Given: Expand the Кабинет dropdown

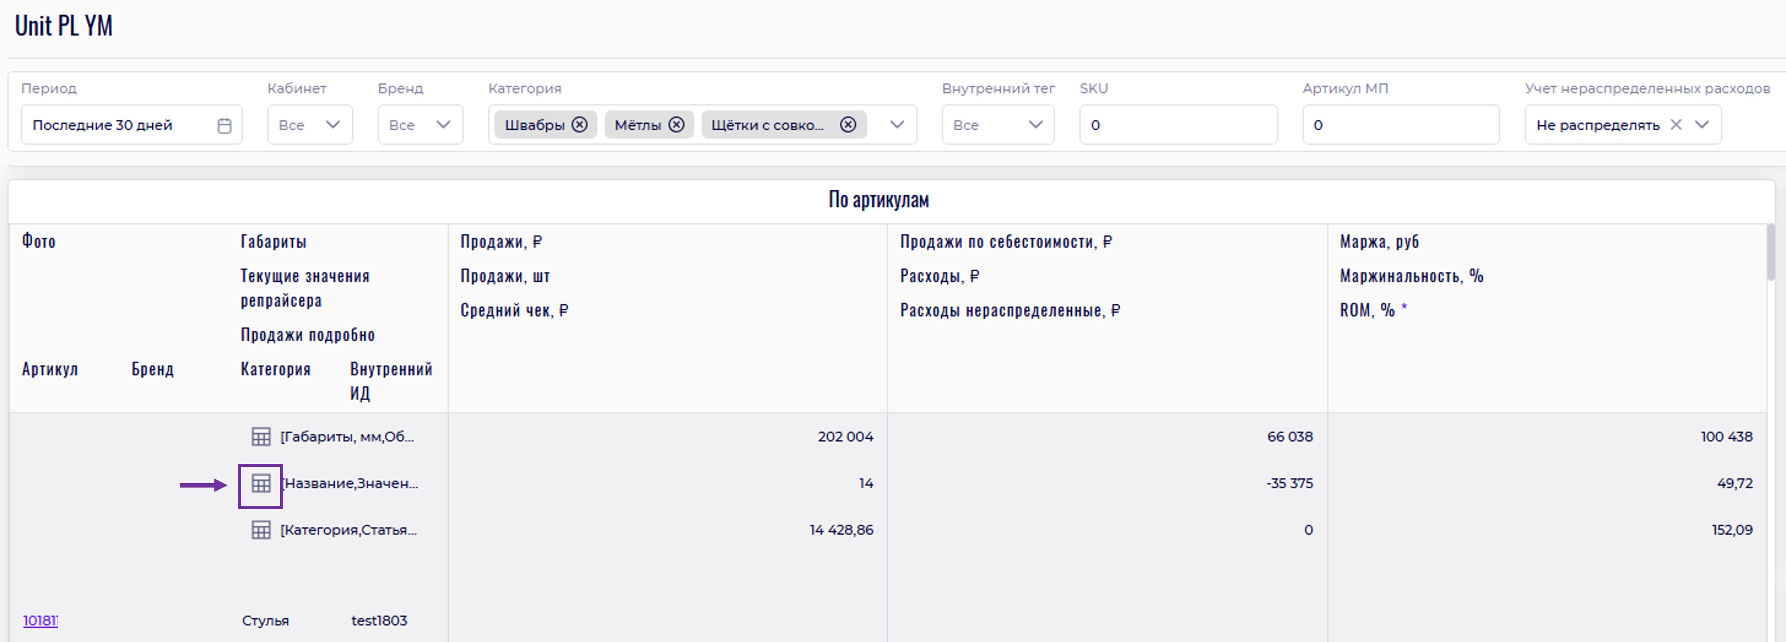Looking at the screenshot, I should coord(333,124).
